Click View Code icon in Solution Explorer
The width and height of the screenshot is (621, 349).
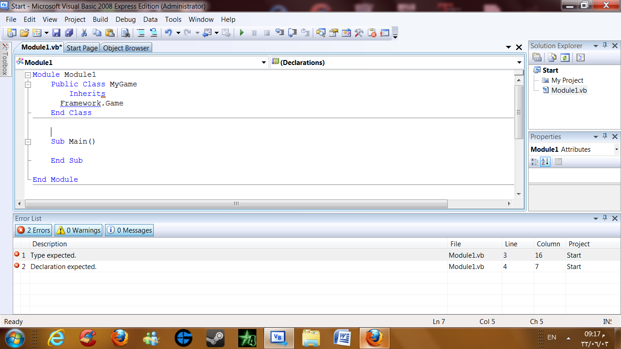(x=581, y=57)
